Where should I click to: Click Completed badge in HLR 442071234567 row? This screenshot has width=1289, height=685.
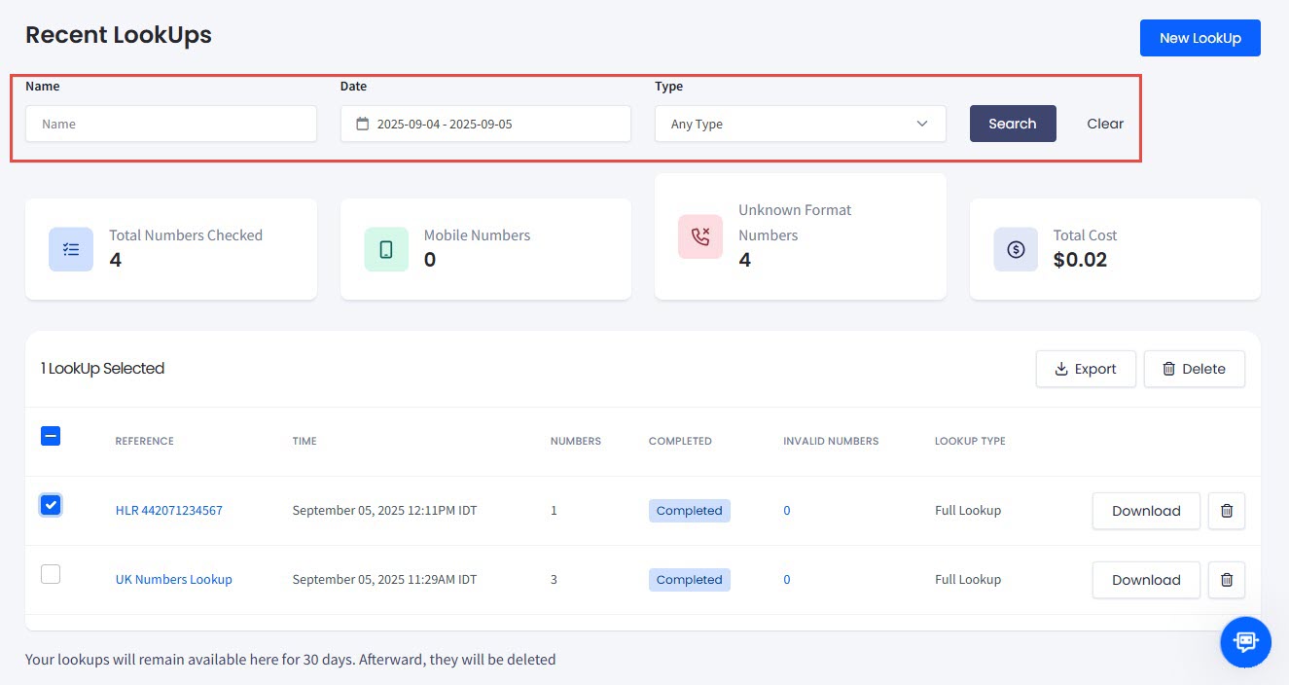690,511
